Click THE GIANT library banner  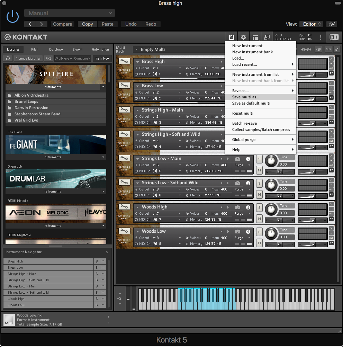click(56, 144)
